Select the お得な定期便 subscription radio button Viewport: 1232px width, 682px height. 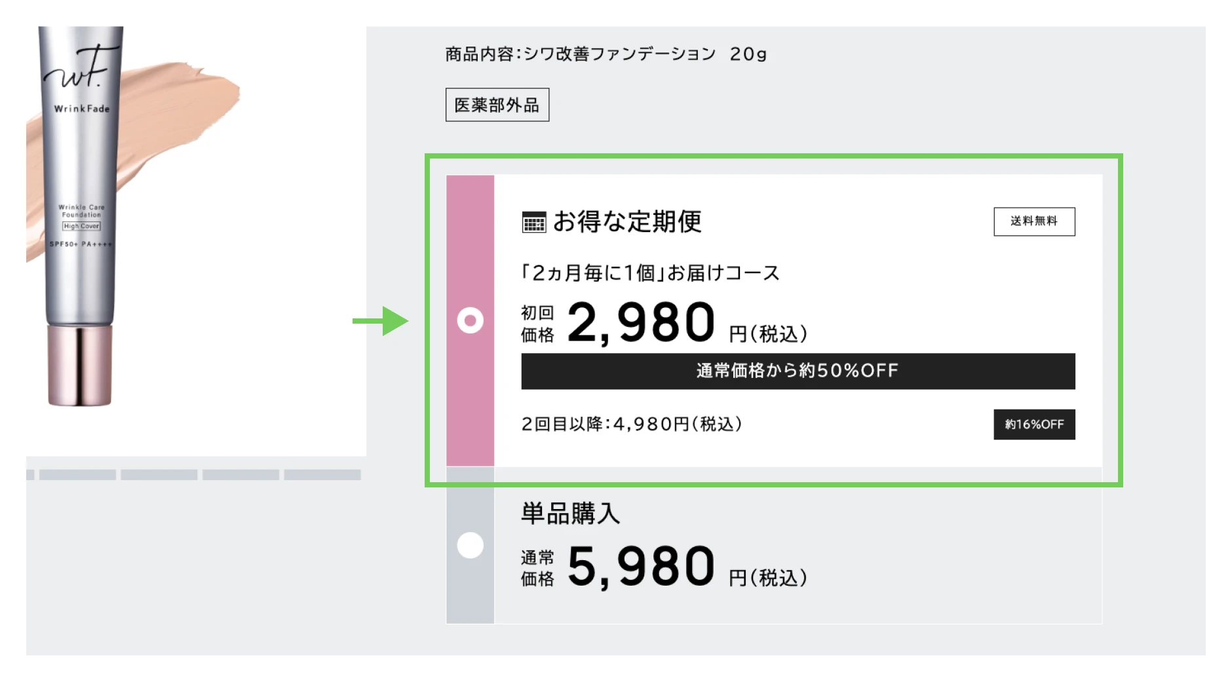[x=470, y=320]
